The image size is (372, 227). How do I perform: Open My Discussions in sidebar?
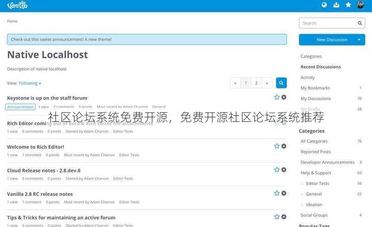tap(316, 99)
